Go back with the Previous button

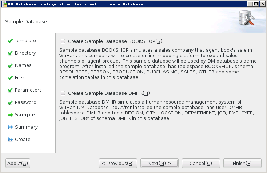click(x=118, y=163)
